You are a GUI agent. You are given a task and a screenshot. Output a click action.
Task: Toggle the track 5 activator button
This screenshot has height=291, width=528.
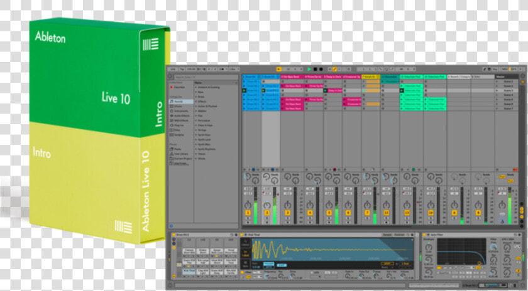point(329,213)
